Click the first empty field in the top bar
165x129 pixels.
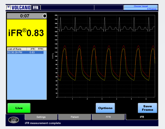pyautogui.click(x=67, y=8)
